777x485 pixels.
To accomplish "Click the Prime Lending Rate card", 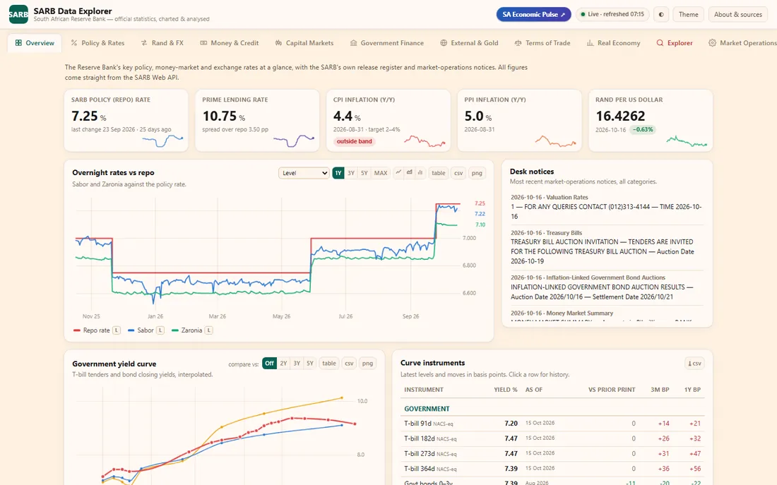I will click(x=257, y=121).
